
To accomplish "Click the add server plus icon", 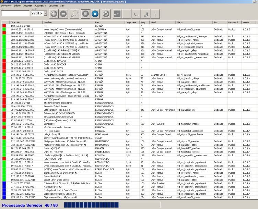I will (54, 14).
